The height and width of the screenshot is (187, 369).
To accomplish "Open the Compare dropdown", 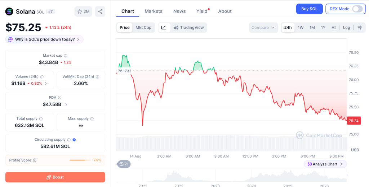I will (x=263, y=27).
